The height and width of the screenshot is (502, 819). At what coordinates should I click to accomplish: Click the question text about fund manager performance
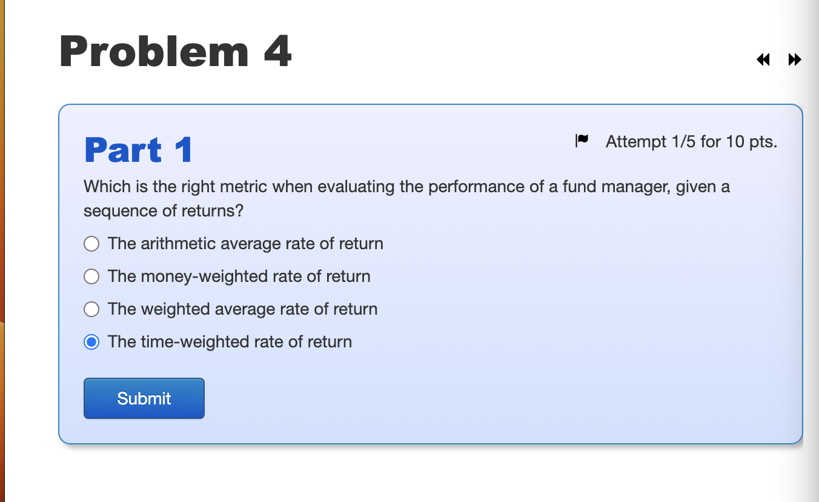coord(406,198)
